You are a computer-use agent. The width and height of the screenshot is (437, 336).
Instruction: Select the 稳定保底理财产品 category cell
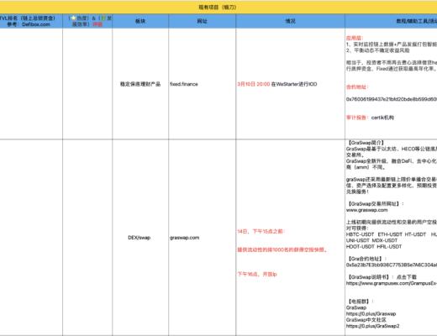[x=140, y=84]
